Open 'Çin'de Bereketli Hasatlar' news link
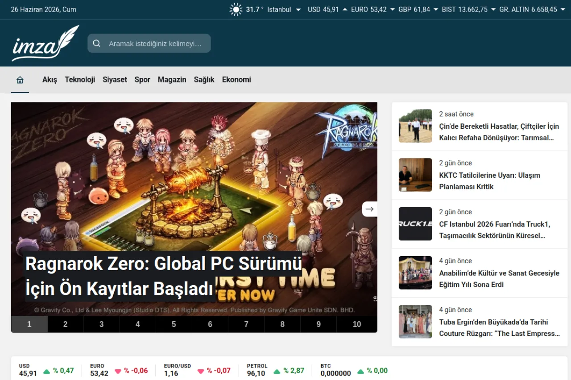This screenshot has height=380, width=571. (499, 132)
